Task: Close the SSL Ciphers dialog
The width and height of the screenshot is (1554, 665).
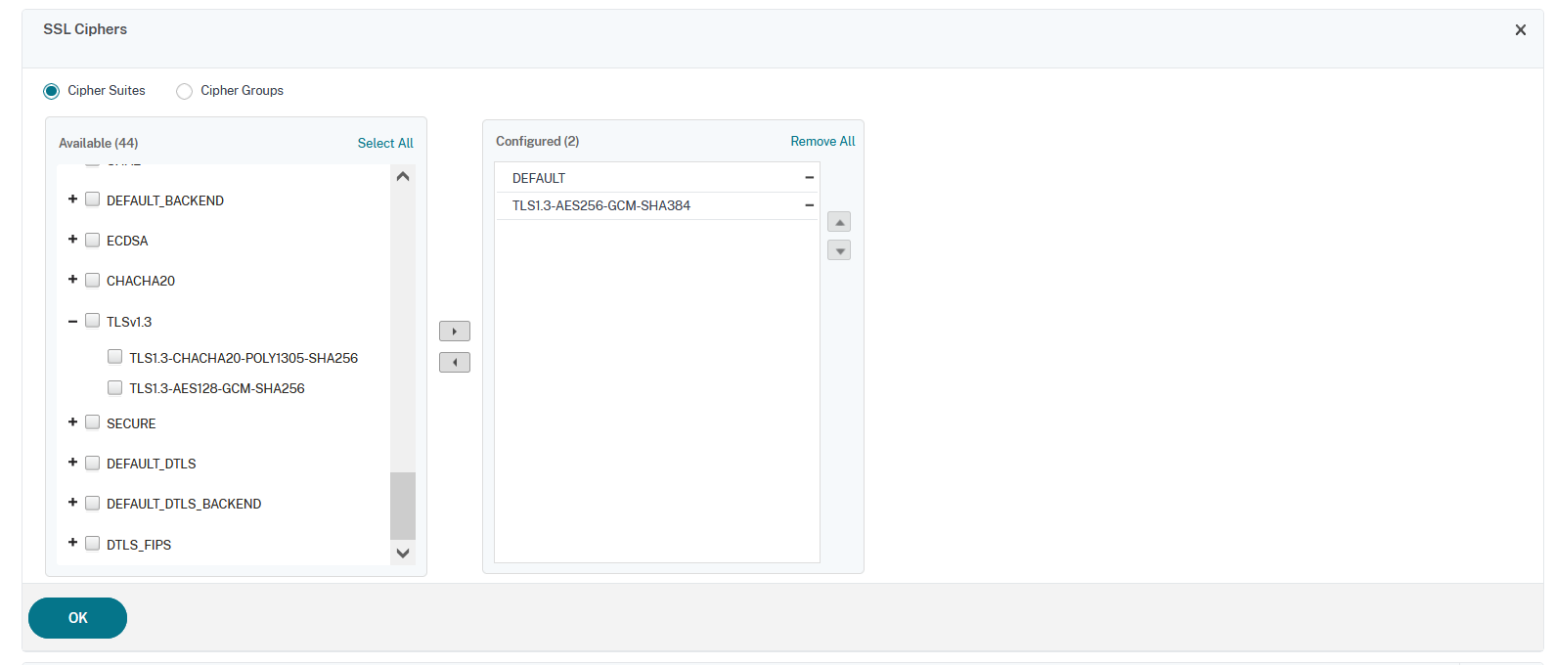Action: pyautogui.click(x=1520, y=30)
